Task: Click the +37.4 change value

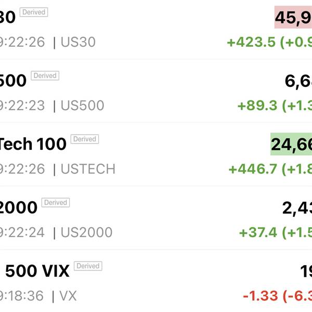Action: click(258, 232)
